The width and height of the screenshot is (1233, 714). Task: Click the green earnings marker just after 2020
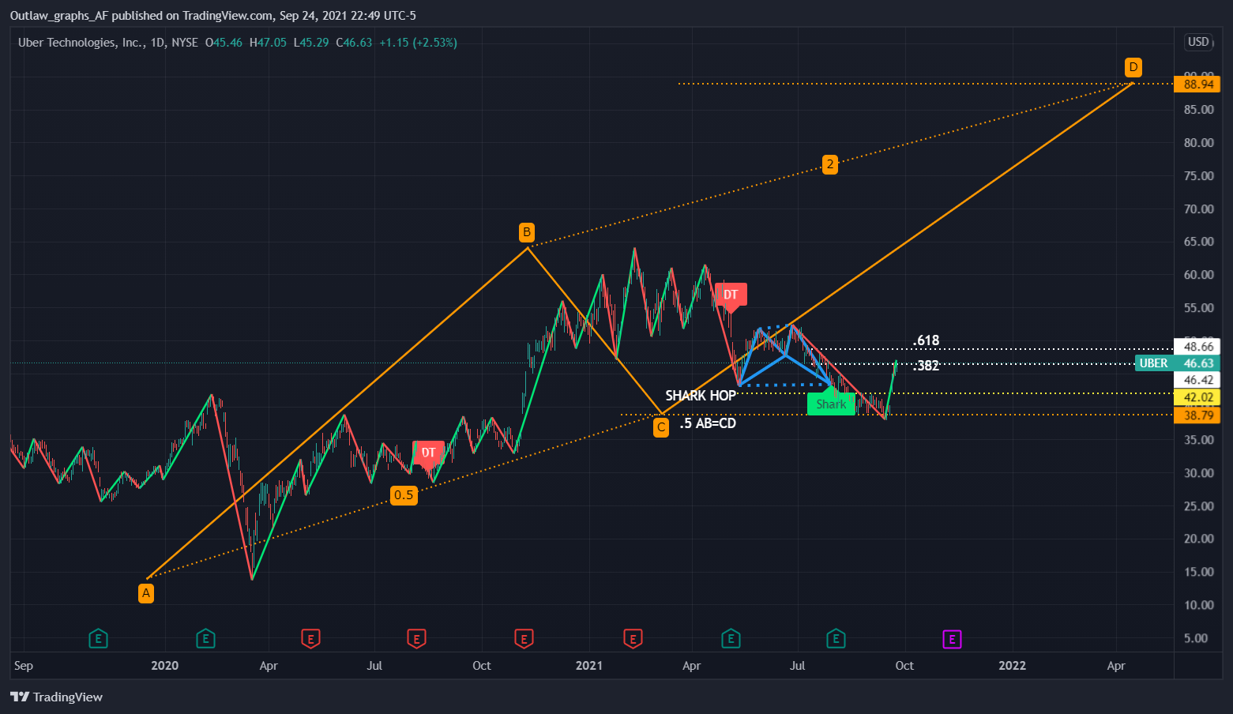(x=205, y=638)
